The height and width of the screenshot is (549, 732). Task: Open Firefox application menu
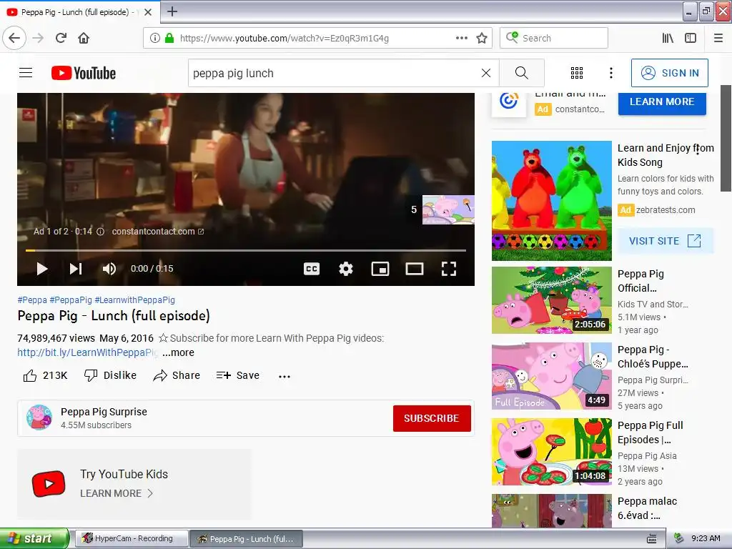718,38
